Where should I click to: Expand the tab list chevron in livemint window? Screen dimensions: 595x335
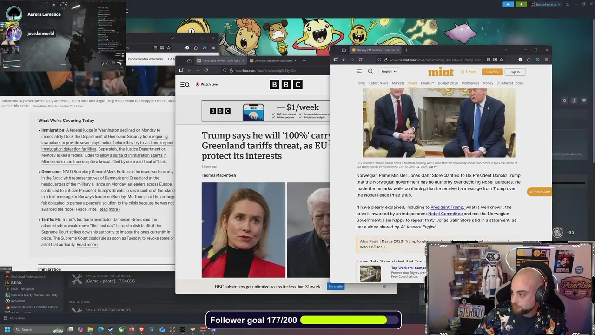coord(506,50)
